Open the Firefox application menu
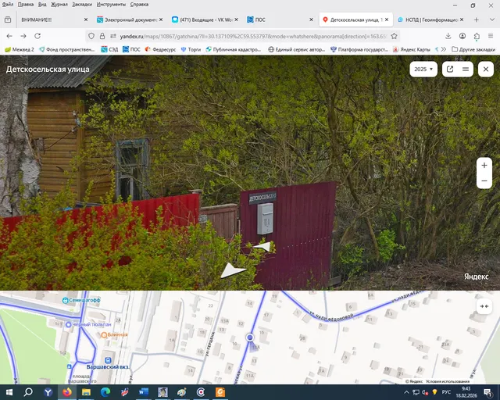 pos(491,36)
